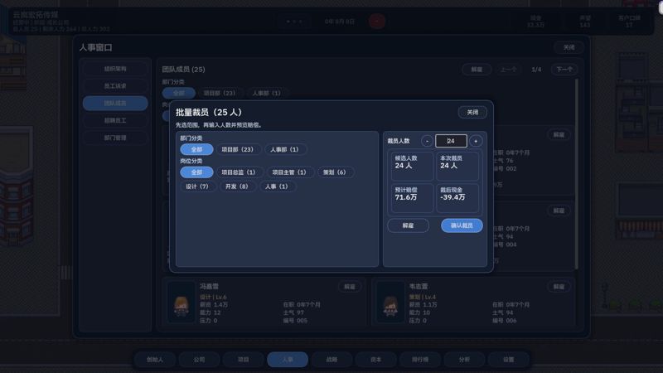Fire employee numbered 006 via 解雇
663x373 pixels.
[559, 287]
